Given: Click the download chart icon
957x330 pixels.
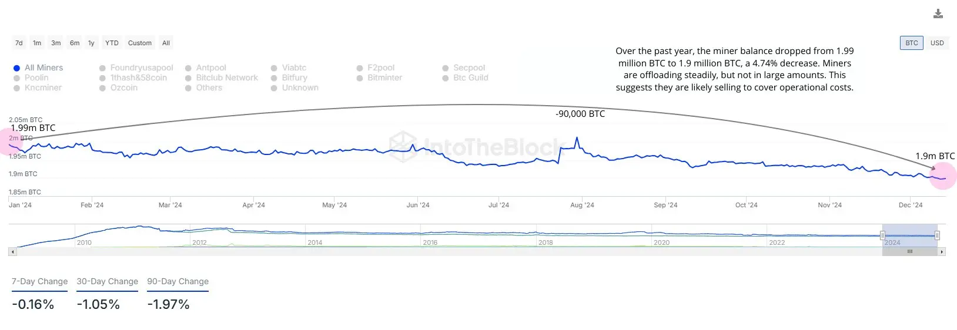Looking at the screenshot, I should (938, 14).
